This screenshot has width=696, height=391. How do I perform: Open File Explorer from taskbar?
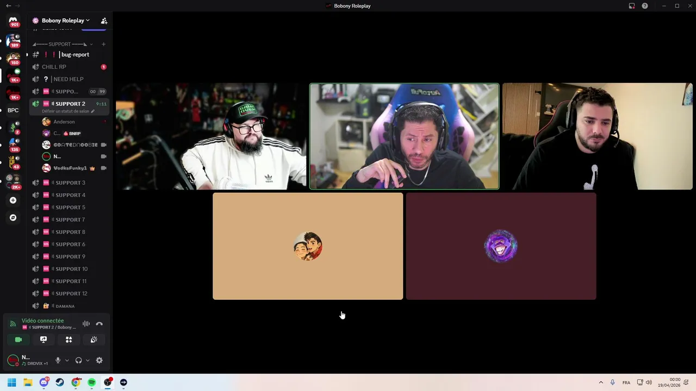[28, 382]
